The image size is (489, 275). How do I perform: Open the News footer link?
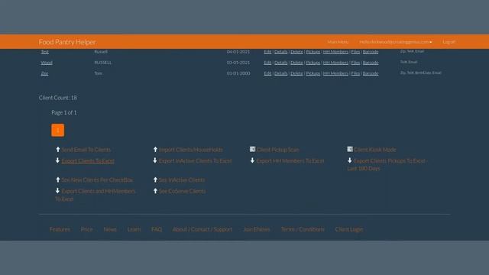click(x=110, y=229)
